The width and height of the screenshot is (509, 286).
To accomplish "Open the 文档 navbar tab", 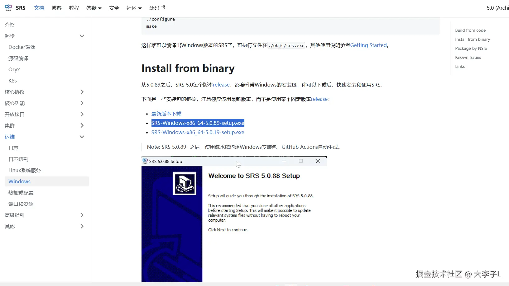I will (x=39, y=8).
